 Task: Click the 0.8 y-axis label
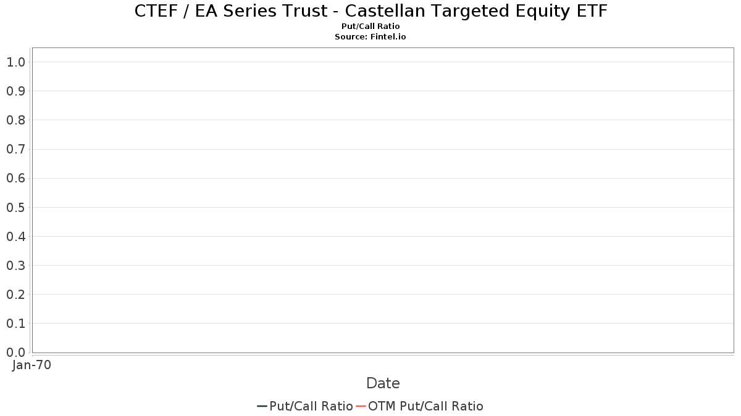coord(16,120)
